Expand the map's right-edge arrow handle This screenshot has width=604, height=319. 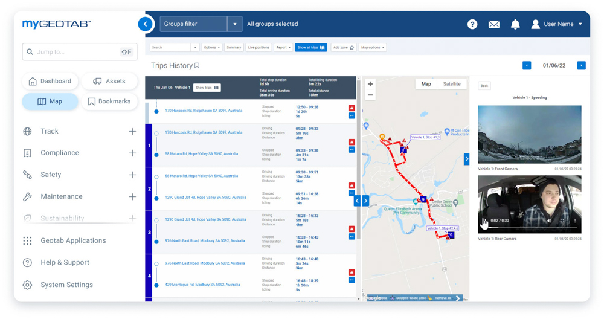[466, 159]
